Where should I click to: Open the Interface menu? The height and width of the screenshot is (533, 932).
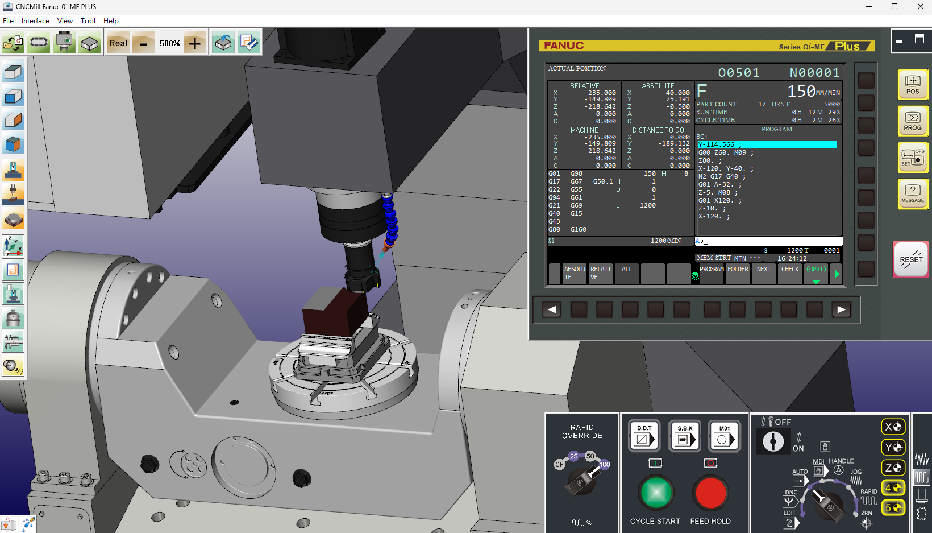pyautogui.click(x=35, y=20)
